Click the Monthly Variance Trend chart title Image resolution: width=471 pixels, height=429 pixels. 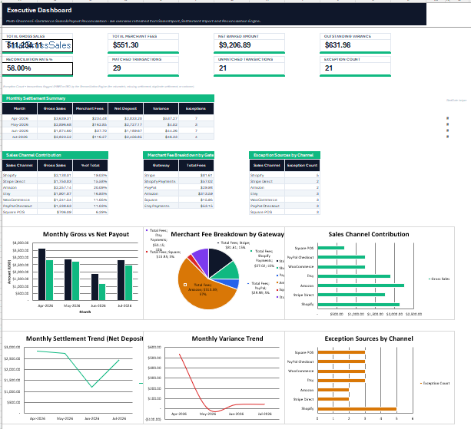point(227,338)
